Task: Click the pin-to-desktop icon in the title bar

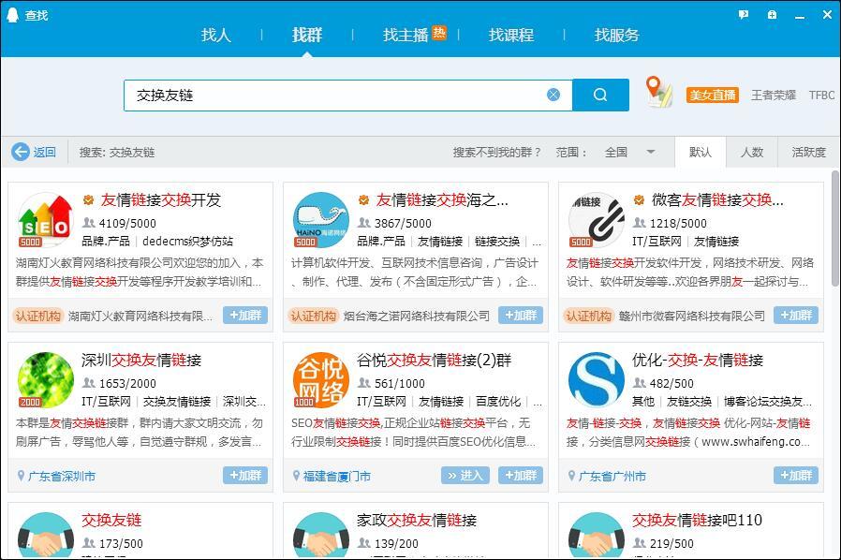Action: click(x=771, y=13)
